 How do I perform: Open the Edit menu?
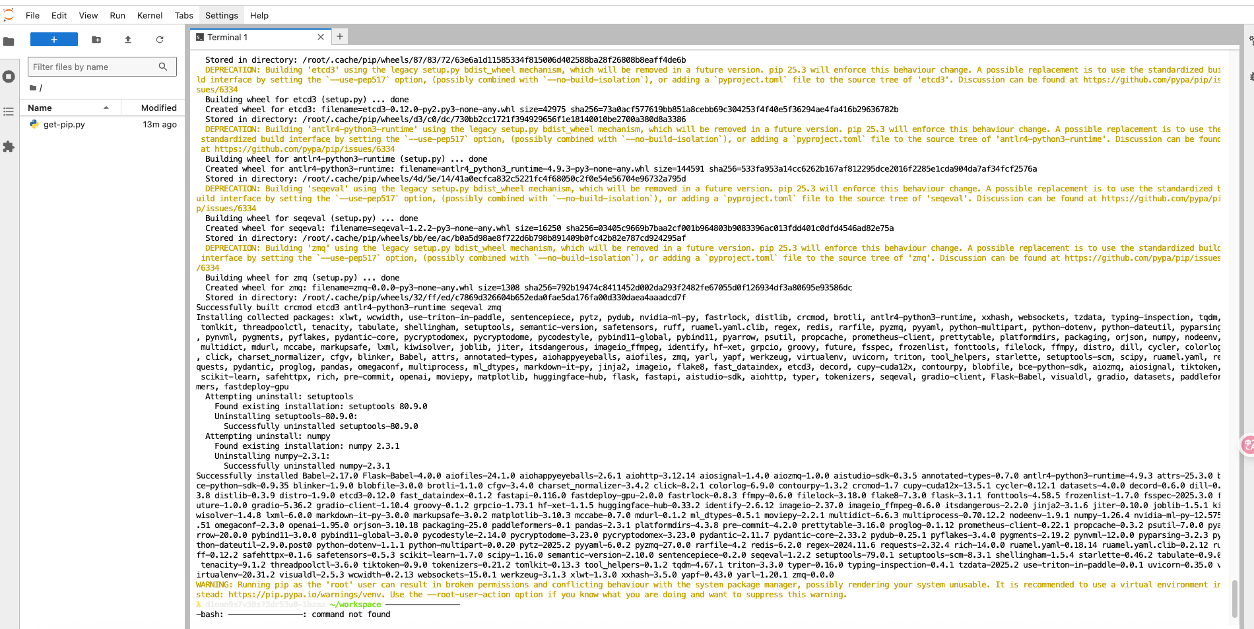pyautogui.click(x=59, y=15)
